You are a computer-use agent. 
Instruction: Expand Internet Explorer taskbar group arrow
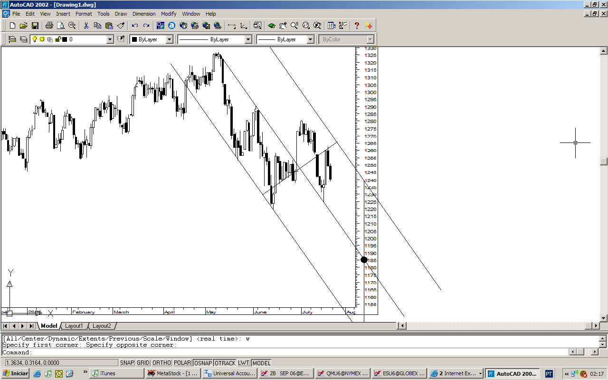click(x=481, y=373)
